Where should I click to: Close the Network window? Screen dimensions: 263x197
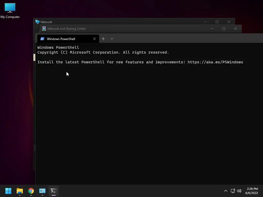click(x=229, y=22)
